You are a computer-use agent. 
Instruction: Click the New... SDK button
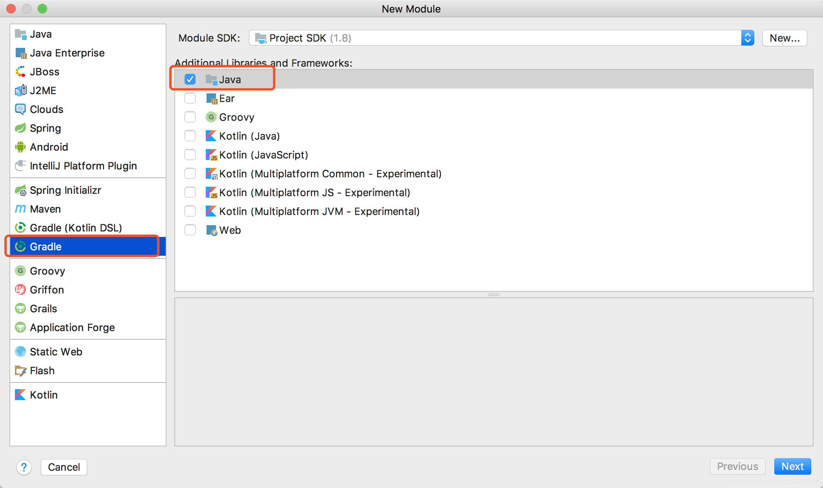(x=785, y=38)
